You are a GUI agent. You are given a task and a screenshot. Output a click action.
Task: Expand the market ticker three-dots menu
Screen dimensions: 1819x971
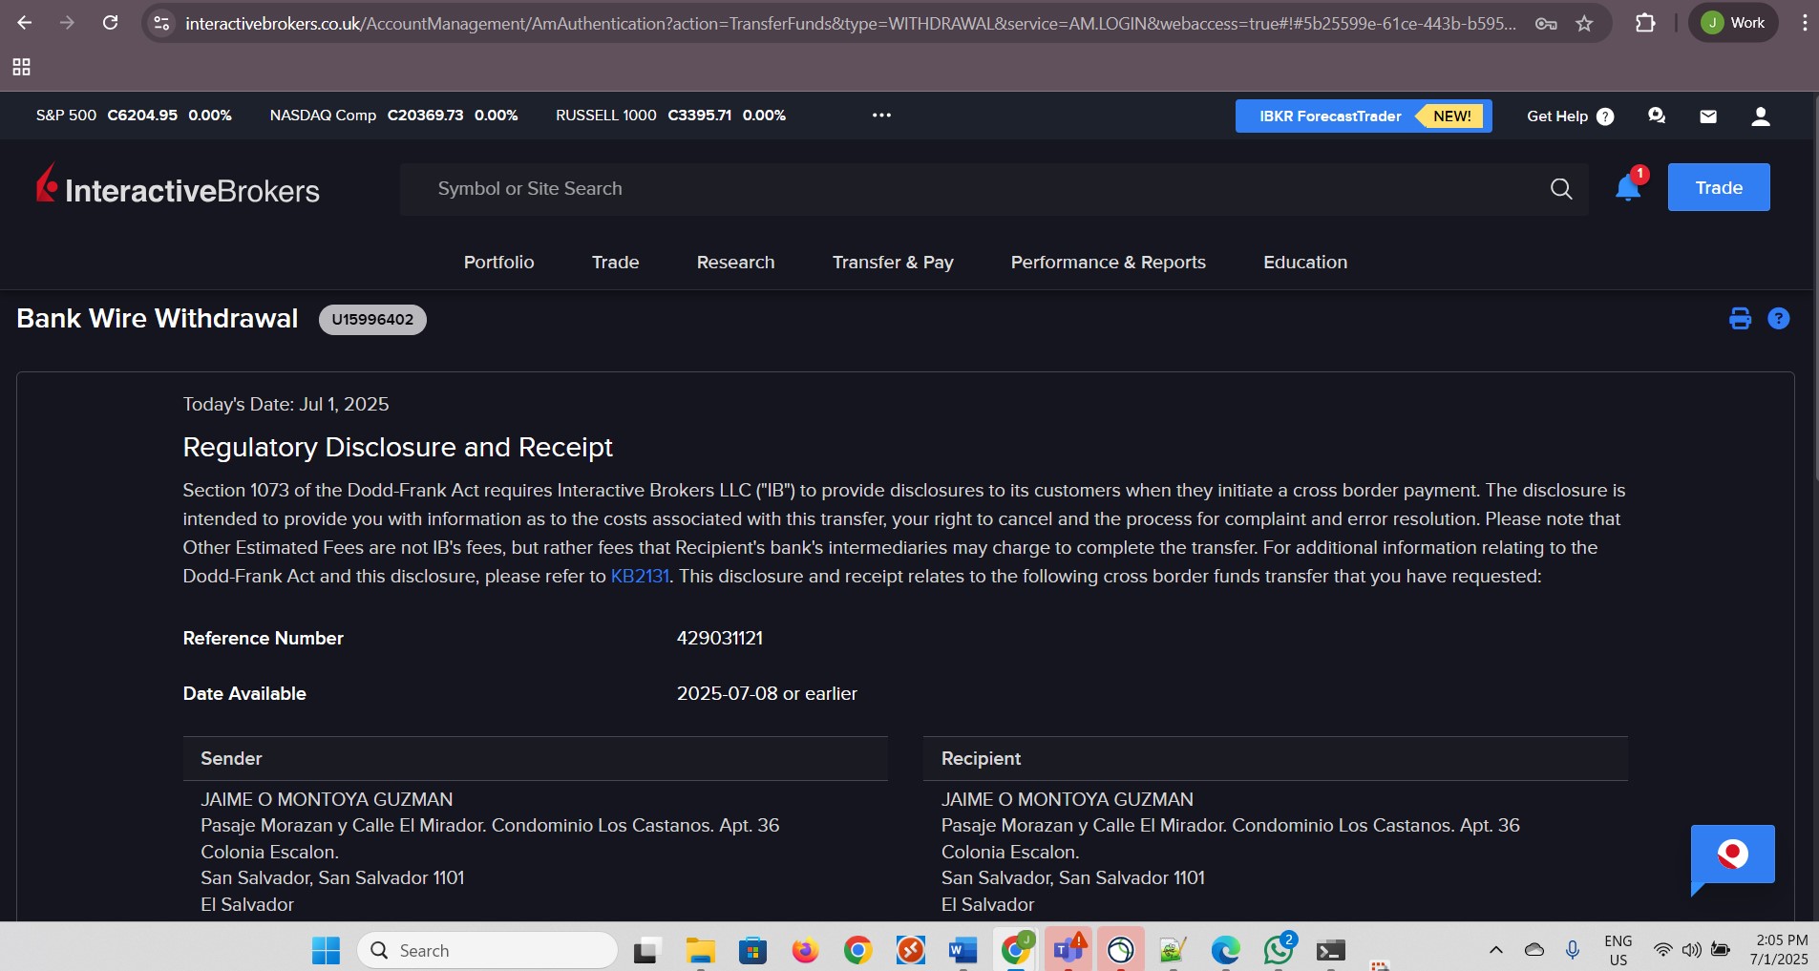[881, 116]
